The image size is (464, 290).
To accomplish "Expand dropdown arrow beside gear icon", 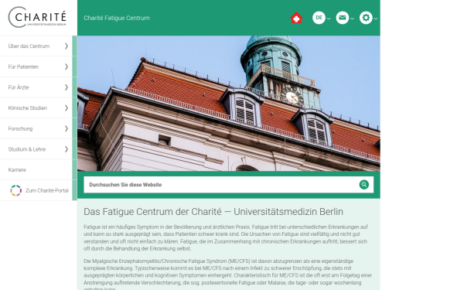I will click(376, 19).
